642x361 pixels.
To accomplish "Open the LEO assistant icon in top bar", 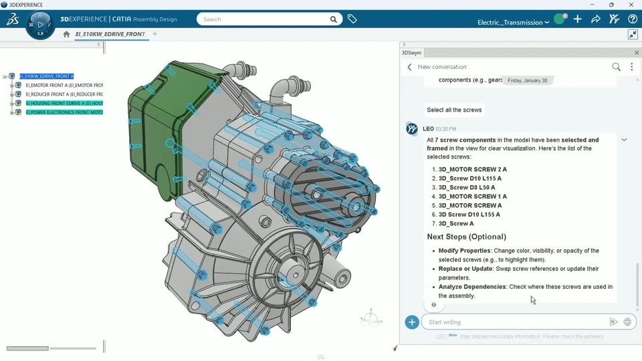I will 614,19.
